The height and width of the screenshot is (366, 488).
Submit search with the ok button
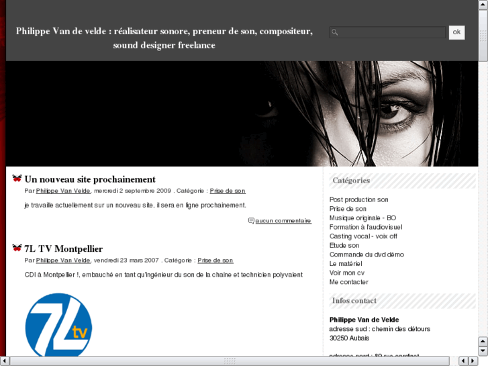click(x=456, y=32)
